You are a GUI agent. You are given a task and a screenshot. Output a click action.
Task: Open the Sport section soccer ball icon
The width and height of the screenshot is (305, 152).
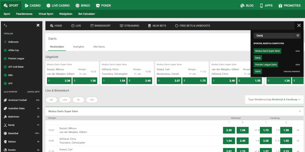(x=5, y=5)
